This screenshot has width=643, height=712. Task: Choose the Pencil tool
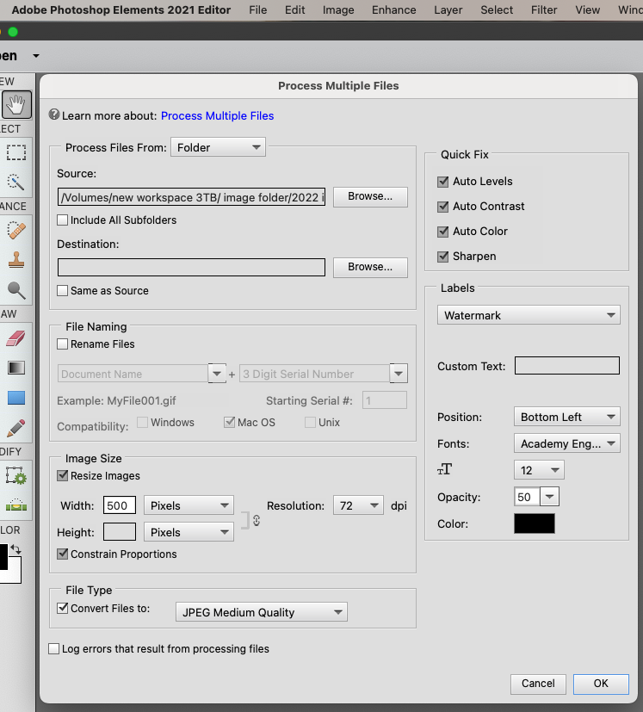tap(15, 428)
